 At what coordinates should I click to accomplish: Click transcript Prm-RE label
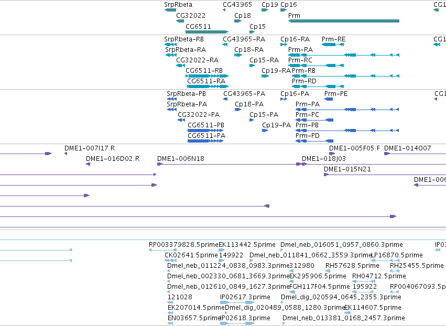(334, 39)
